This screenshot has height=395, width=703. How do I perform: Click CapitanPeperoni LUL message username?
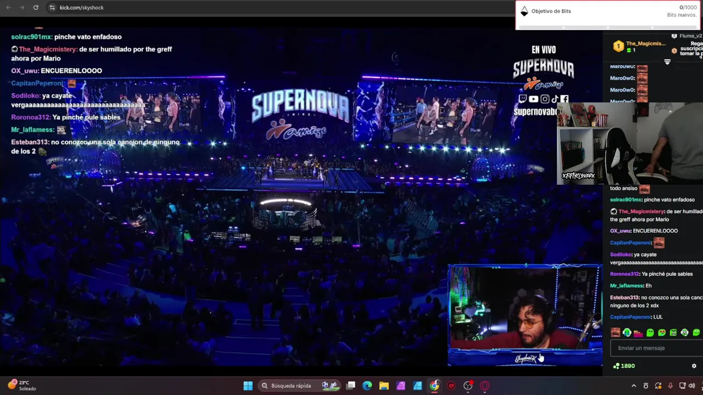(x=630, y=317)
